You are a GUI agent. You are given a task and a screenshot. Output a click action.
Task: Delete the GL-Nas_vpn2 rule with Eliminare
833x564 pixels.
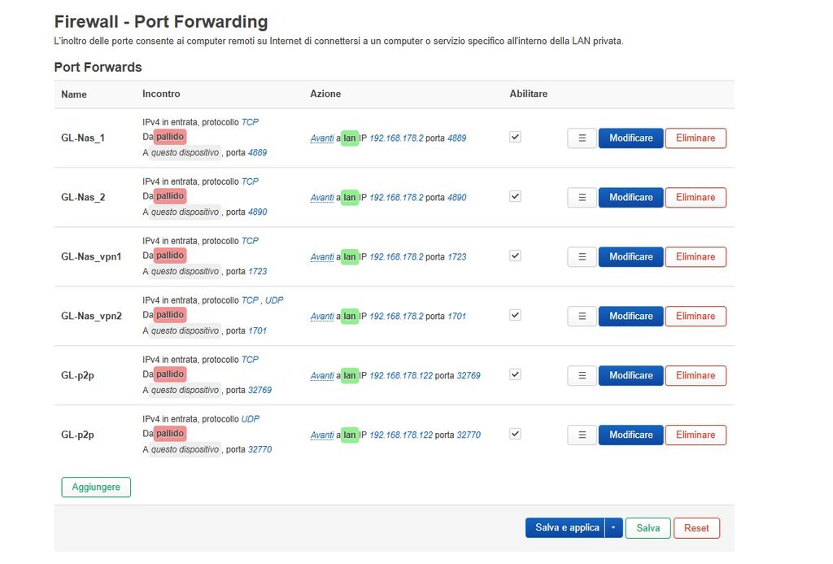point(695,317)
